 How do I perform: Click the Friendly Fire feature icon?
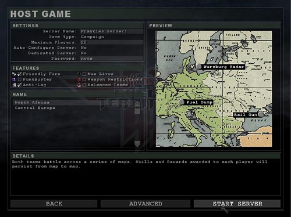[14, 74]
